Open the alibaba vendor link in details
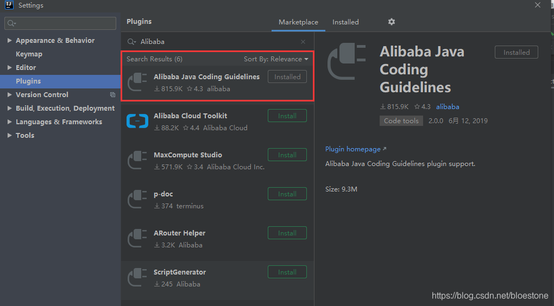 [x=448, y=106]
